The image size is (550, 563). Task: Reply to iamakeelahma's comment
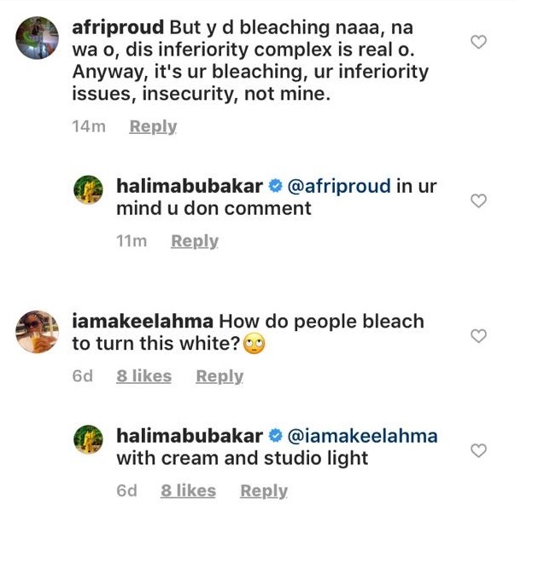[219, 376]
